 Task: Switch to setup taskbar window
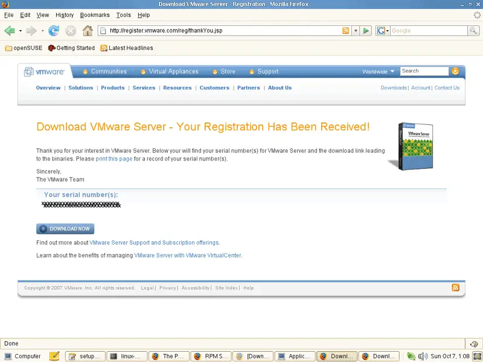(x=85, y=356)
